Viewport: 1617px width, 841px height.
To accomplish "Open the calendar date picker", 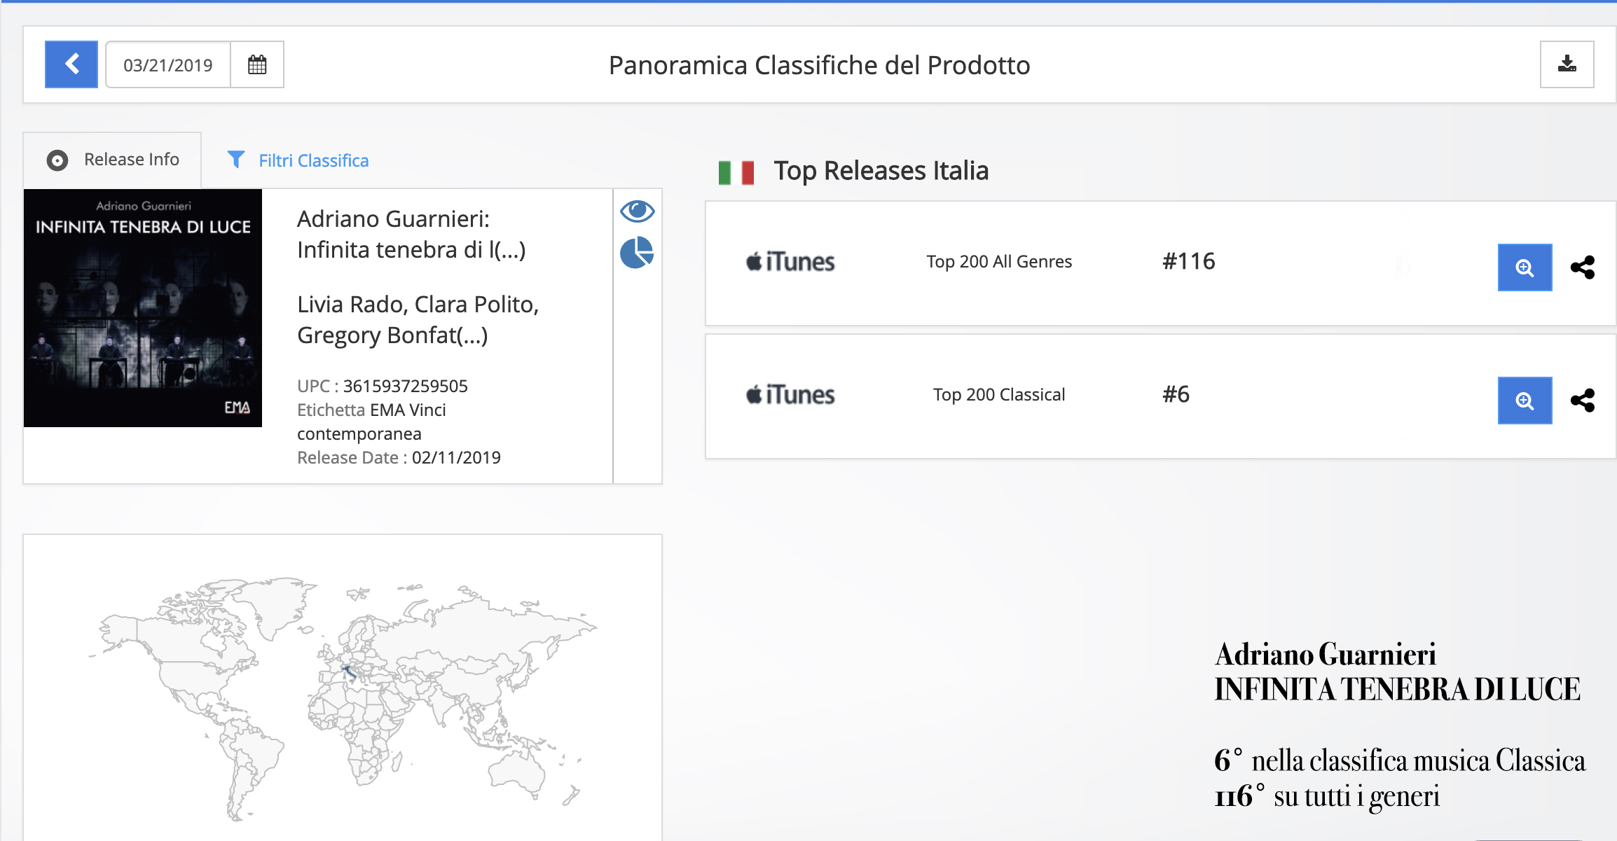I will pos(257,64).
